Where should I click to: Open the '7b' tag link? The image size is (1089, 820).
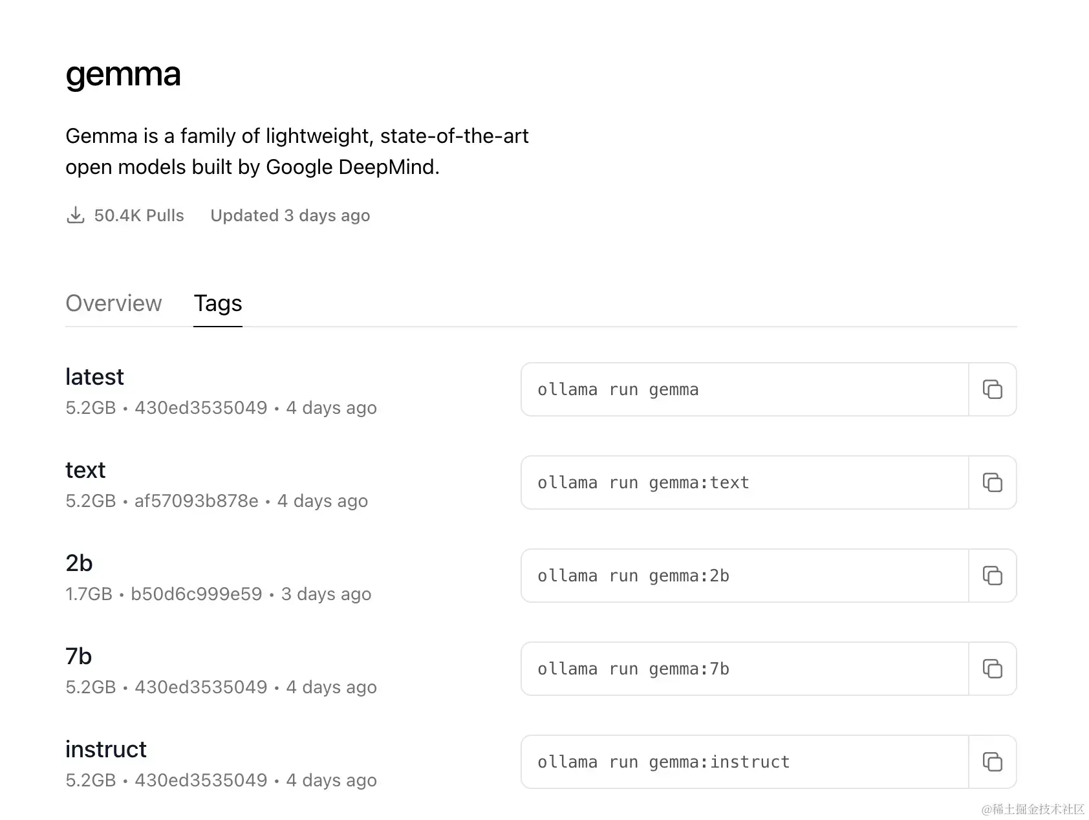tap(79, 656)
